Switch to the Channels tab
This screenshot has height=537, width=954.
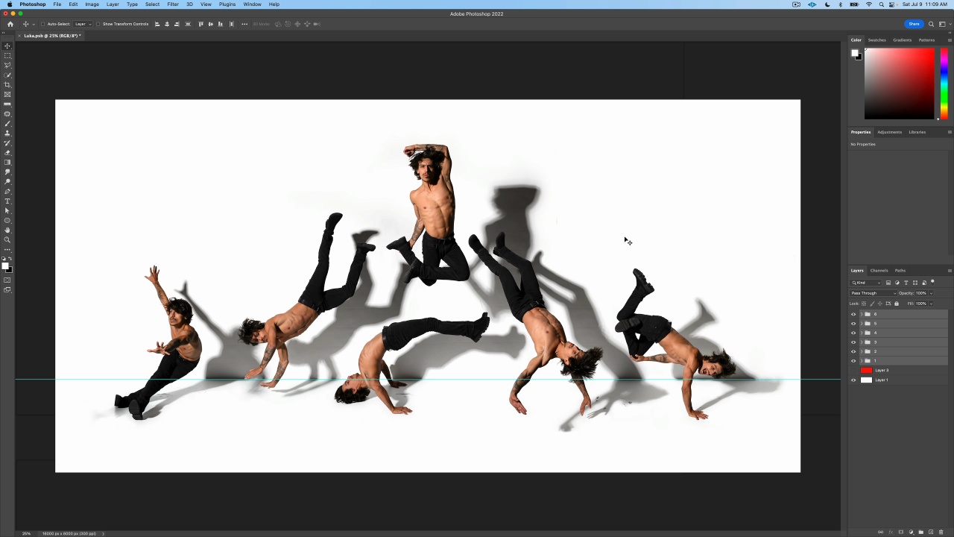click(x=879, y=270)
